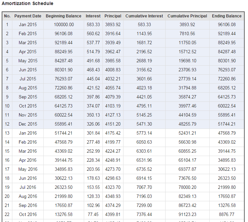Click cumulative principal 52431.21
Image resolution: width=248 pixels, height=222 pixels.
coord(188,133)
